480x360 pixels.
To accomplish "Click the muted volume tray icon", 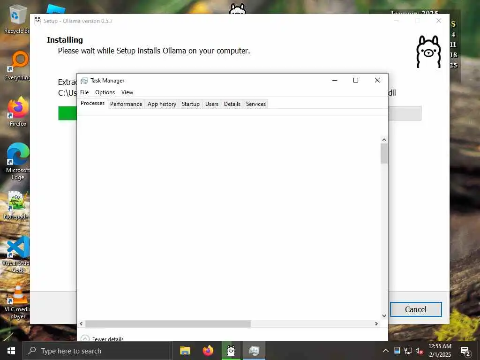I will tap(419, 351).
